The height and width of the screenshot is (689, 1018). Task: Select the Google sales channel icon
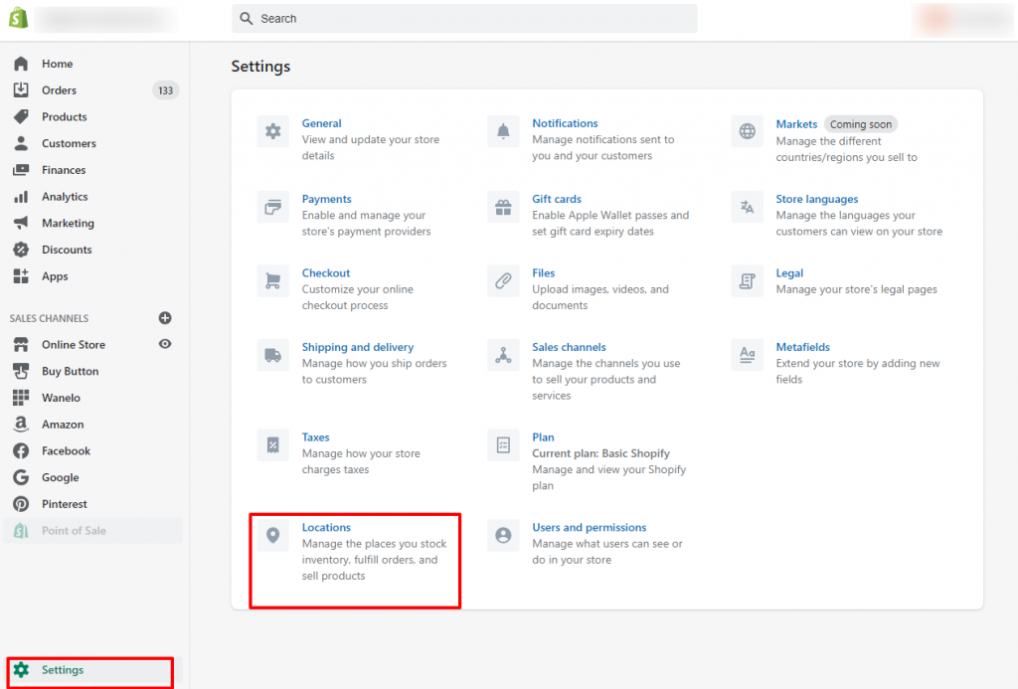tap(22, 477)
